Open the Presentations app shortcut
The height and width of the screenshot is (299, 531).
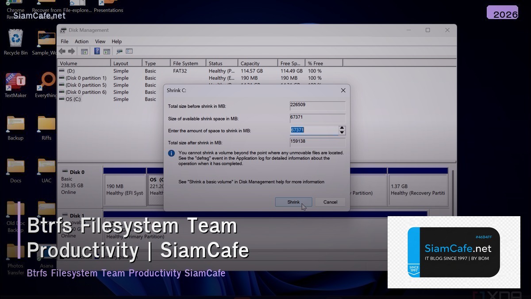pyautogui.click(x=109, y=4)
